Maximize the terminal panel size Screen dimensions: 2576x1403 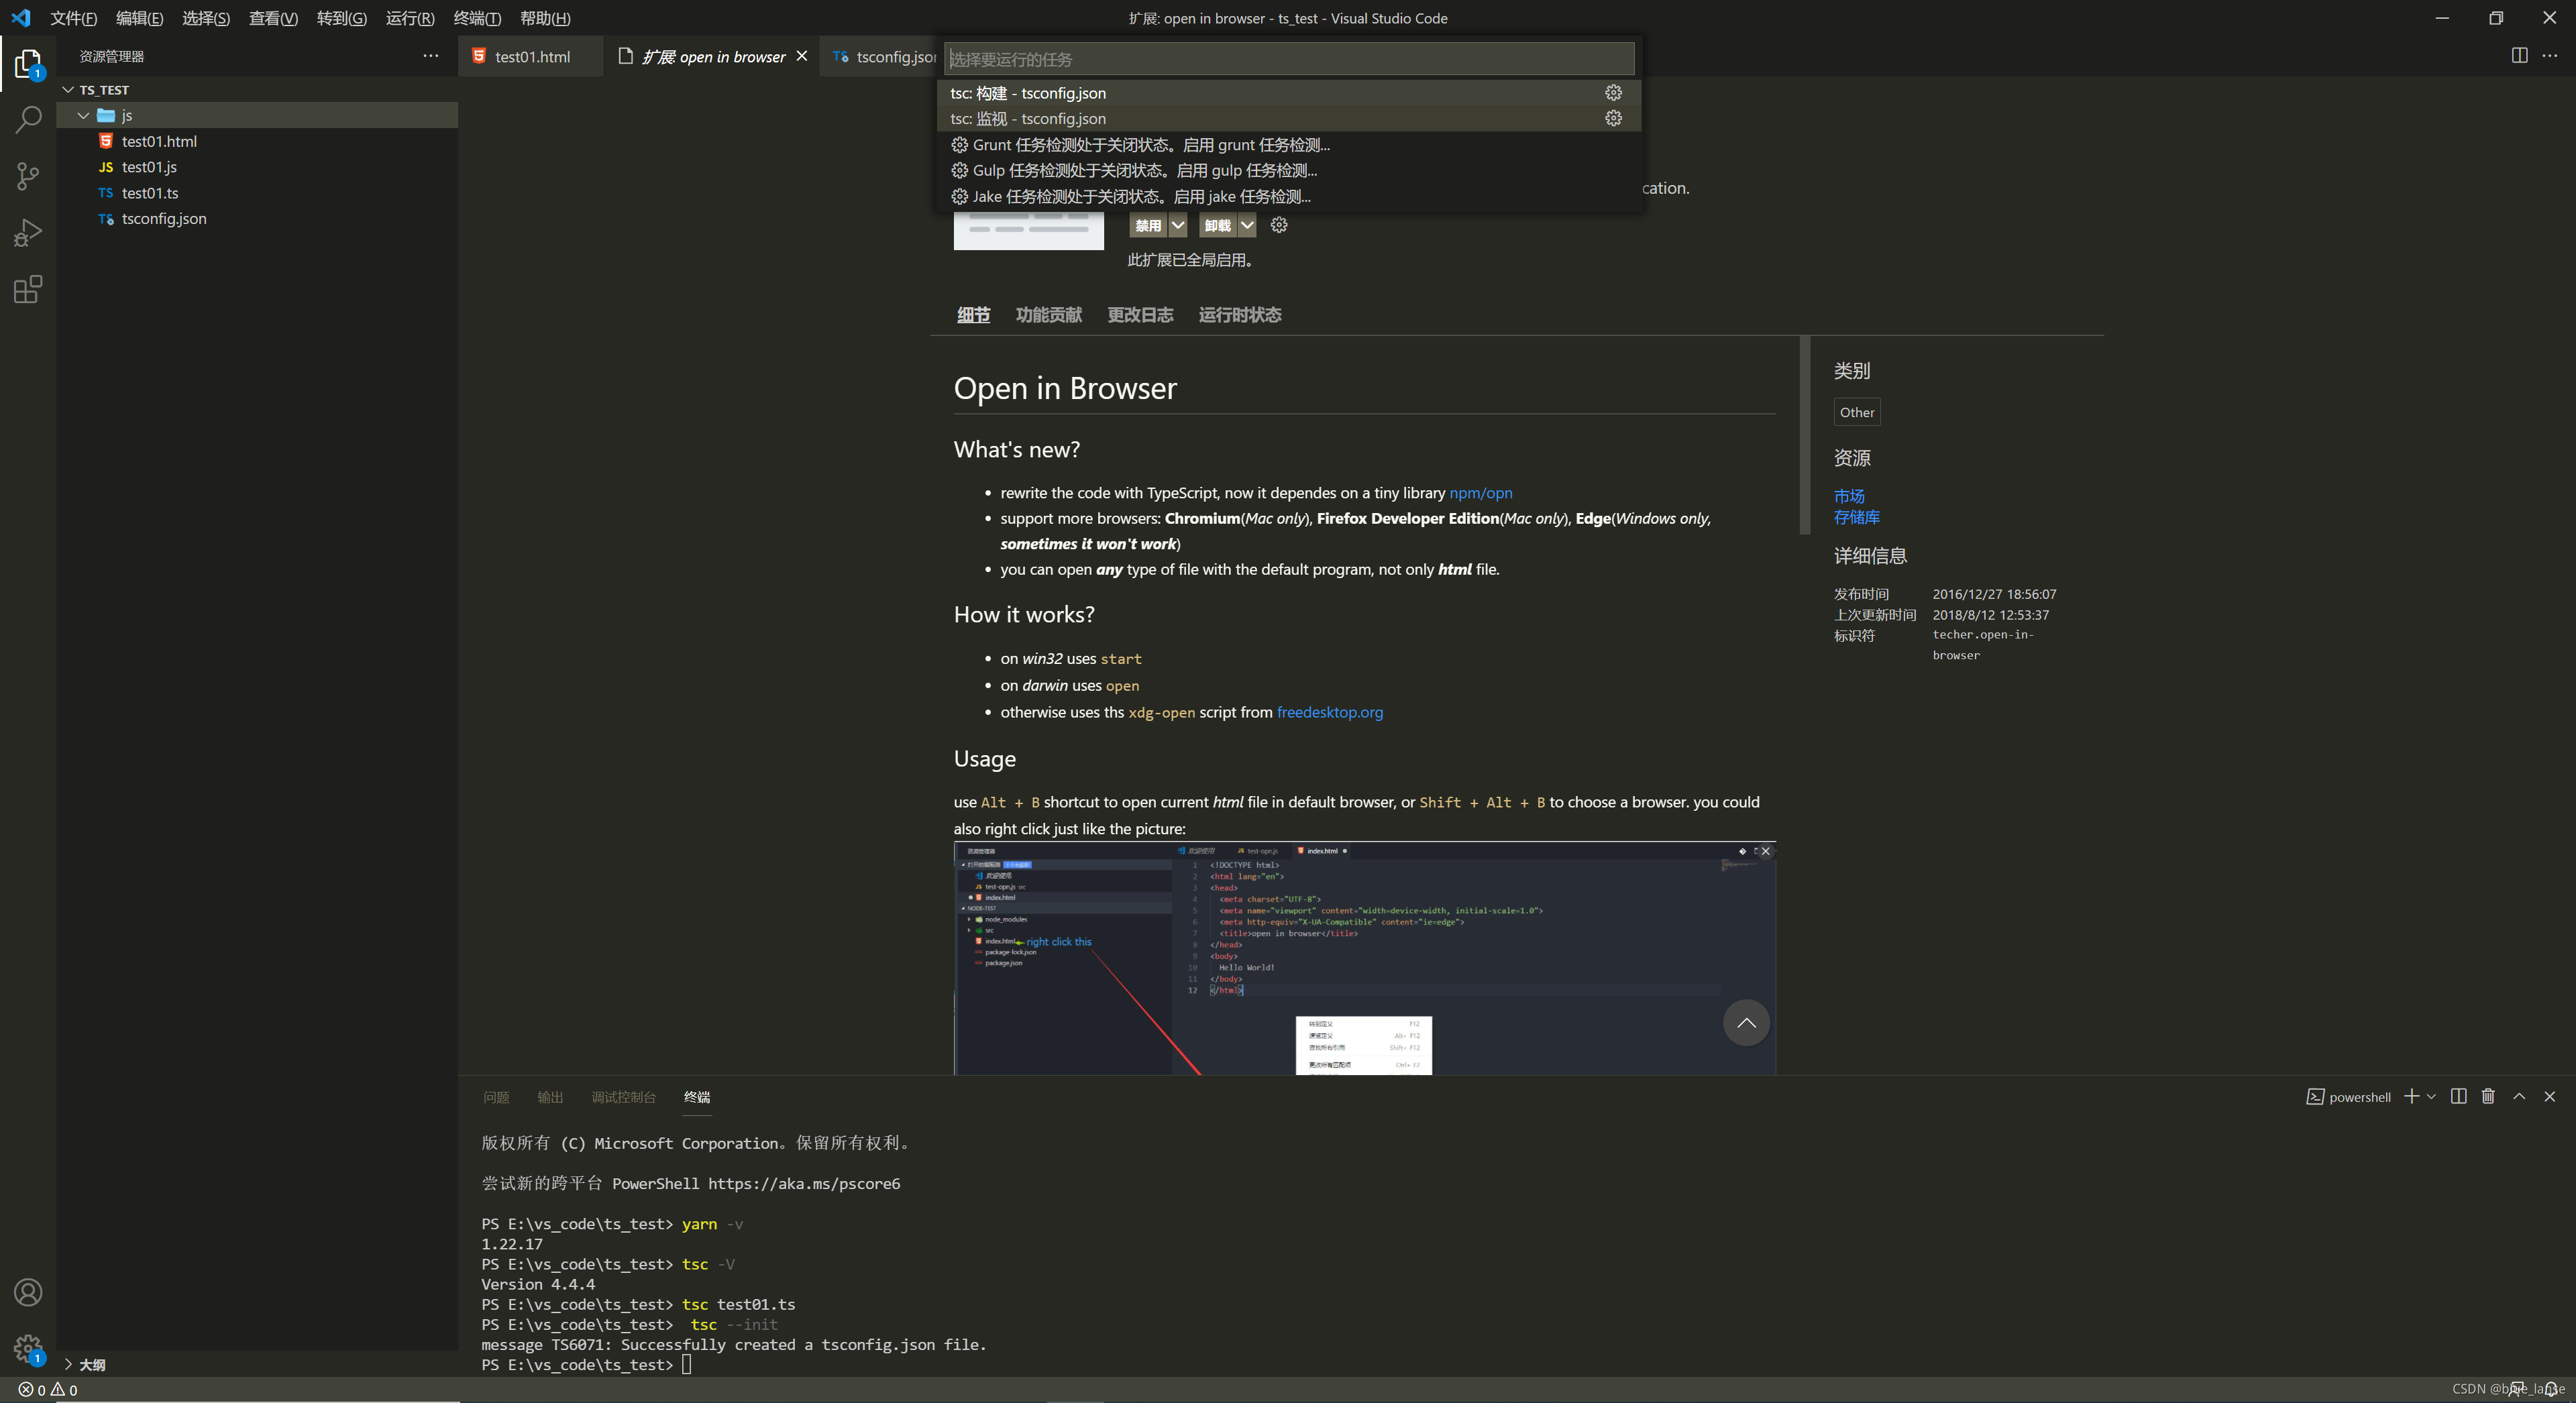coord(2519,1097)
